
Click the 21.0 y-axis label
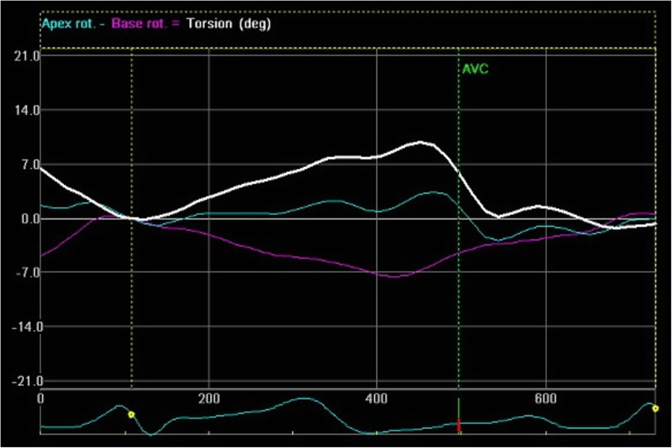27,56
